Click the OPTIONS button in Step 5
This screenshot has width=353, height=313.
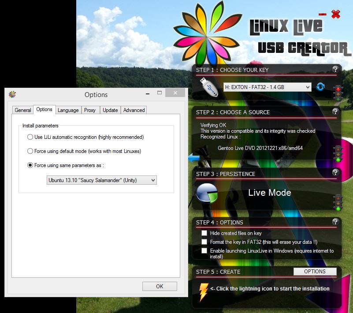tap(315, 272)
